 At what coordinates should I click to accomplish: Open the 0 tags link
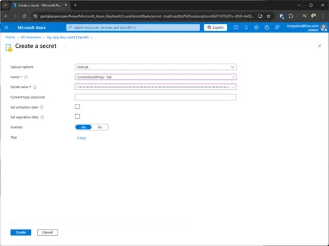coord(82,138)
